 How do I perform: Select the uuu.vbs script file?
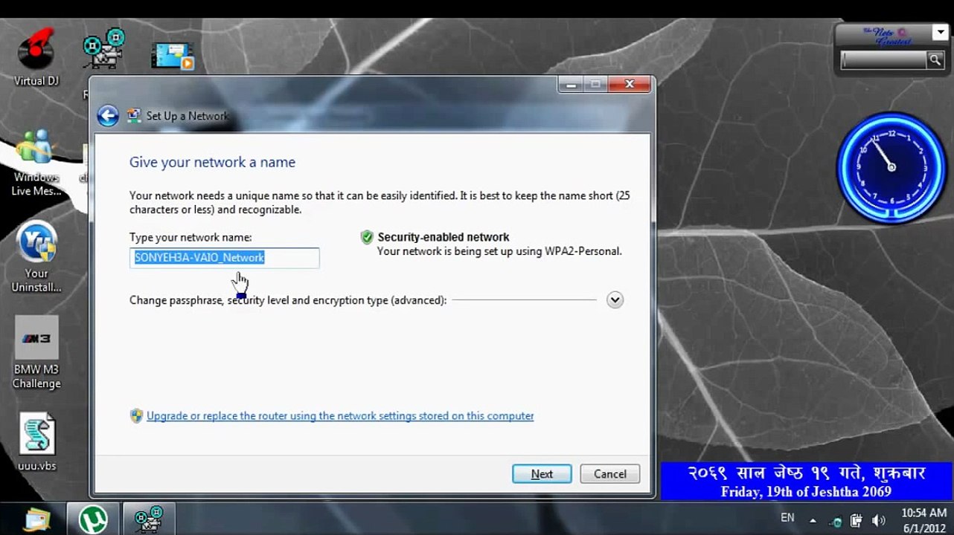[37, 442]
